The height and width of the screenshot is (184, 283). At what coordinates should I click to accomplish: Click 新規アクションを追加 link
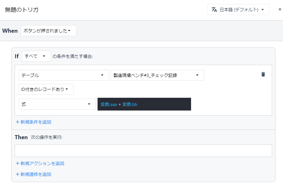[x=40, y=163]
